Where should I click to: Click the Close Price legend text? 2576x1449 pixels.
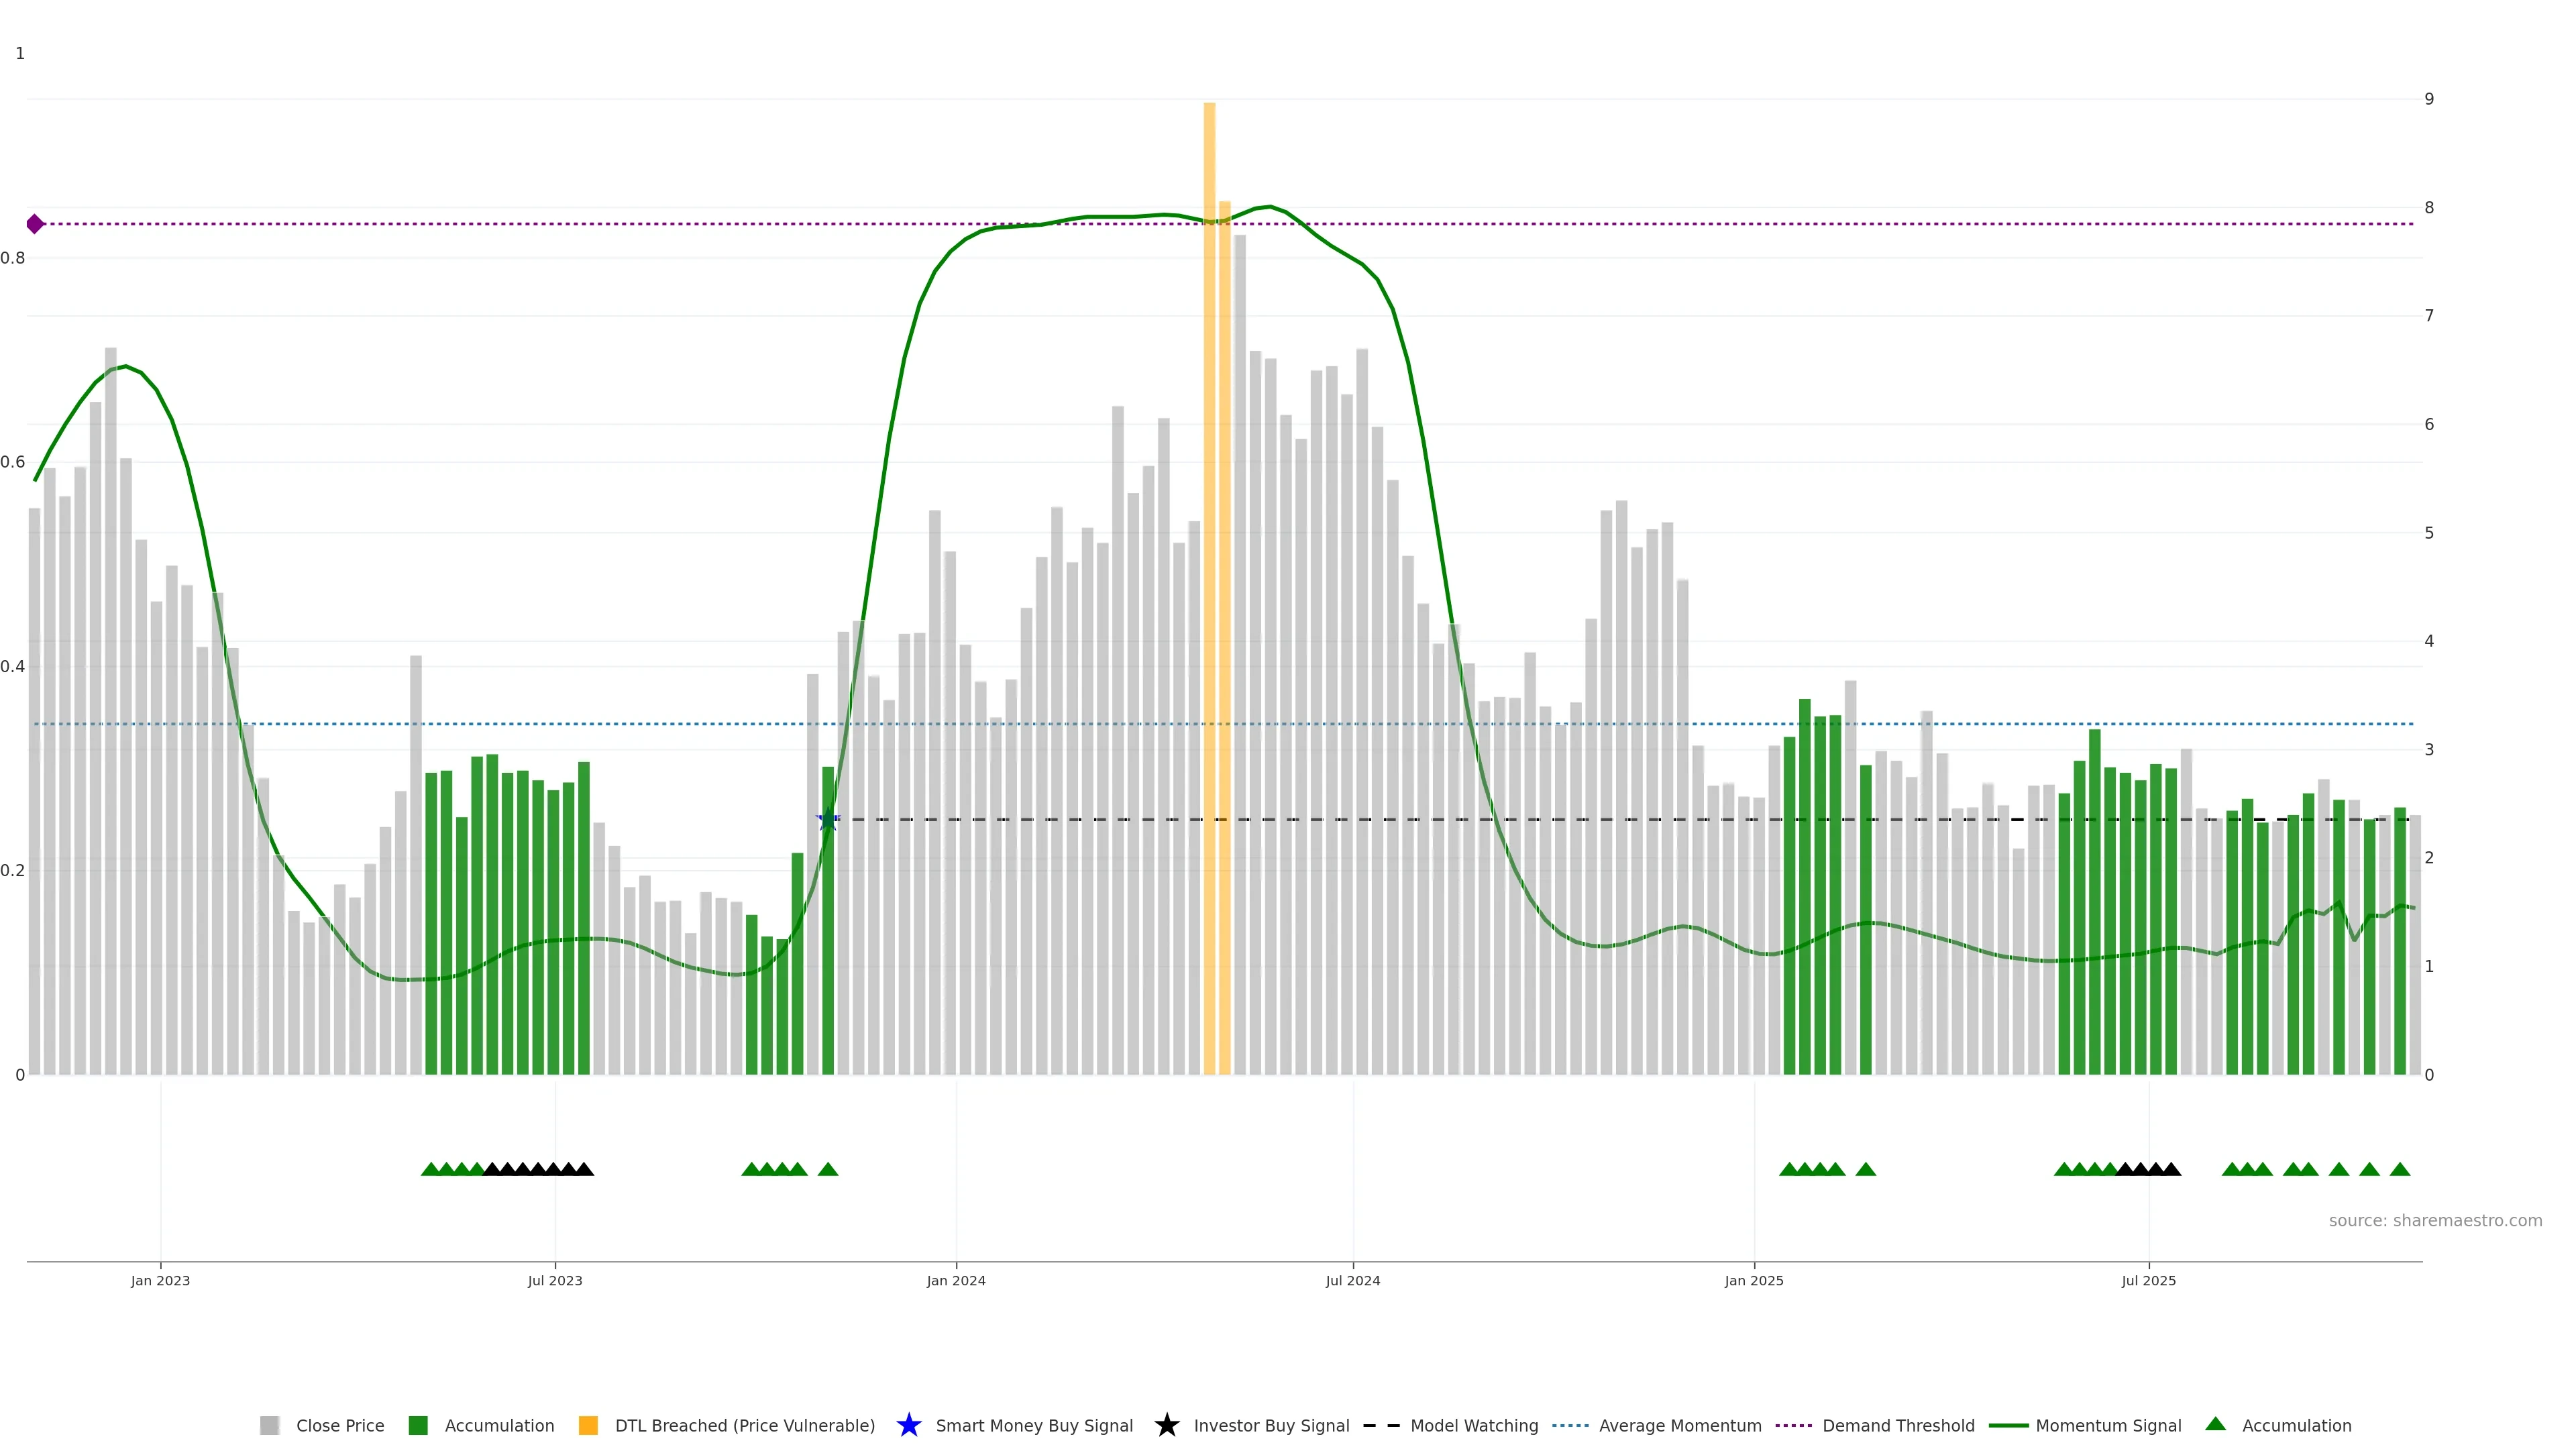[x=340, y=1425]
